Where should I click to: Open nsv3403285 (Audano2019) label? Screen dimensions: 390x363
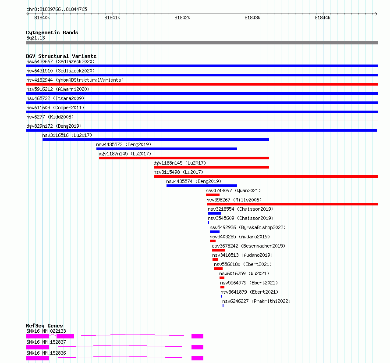(x=240, y=237)
